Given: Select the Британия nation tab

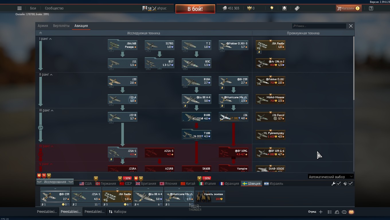Looking at the screenshot, I should (146, 184).
